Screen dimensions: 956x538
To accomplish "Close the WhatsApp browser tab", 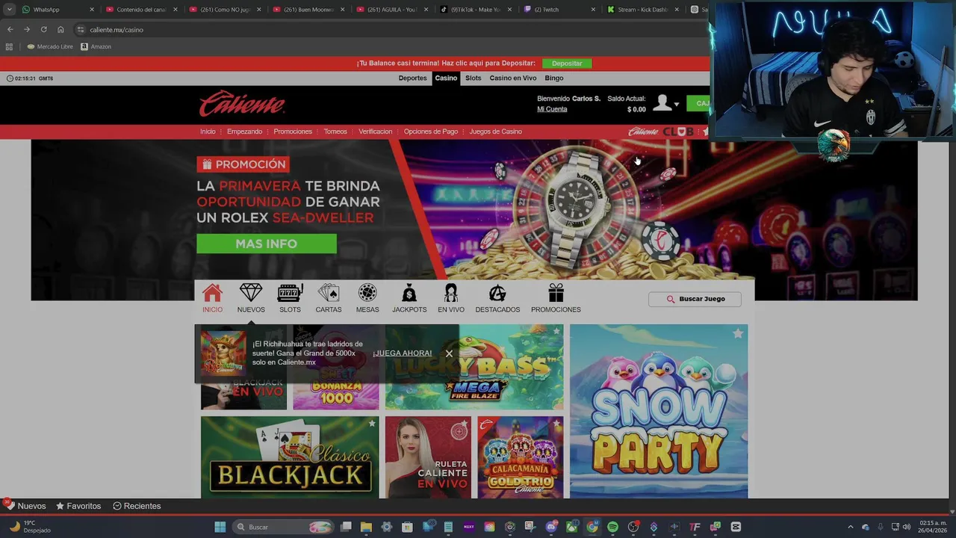I will [x=92, y=10].
